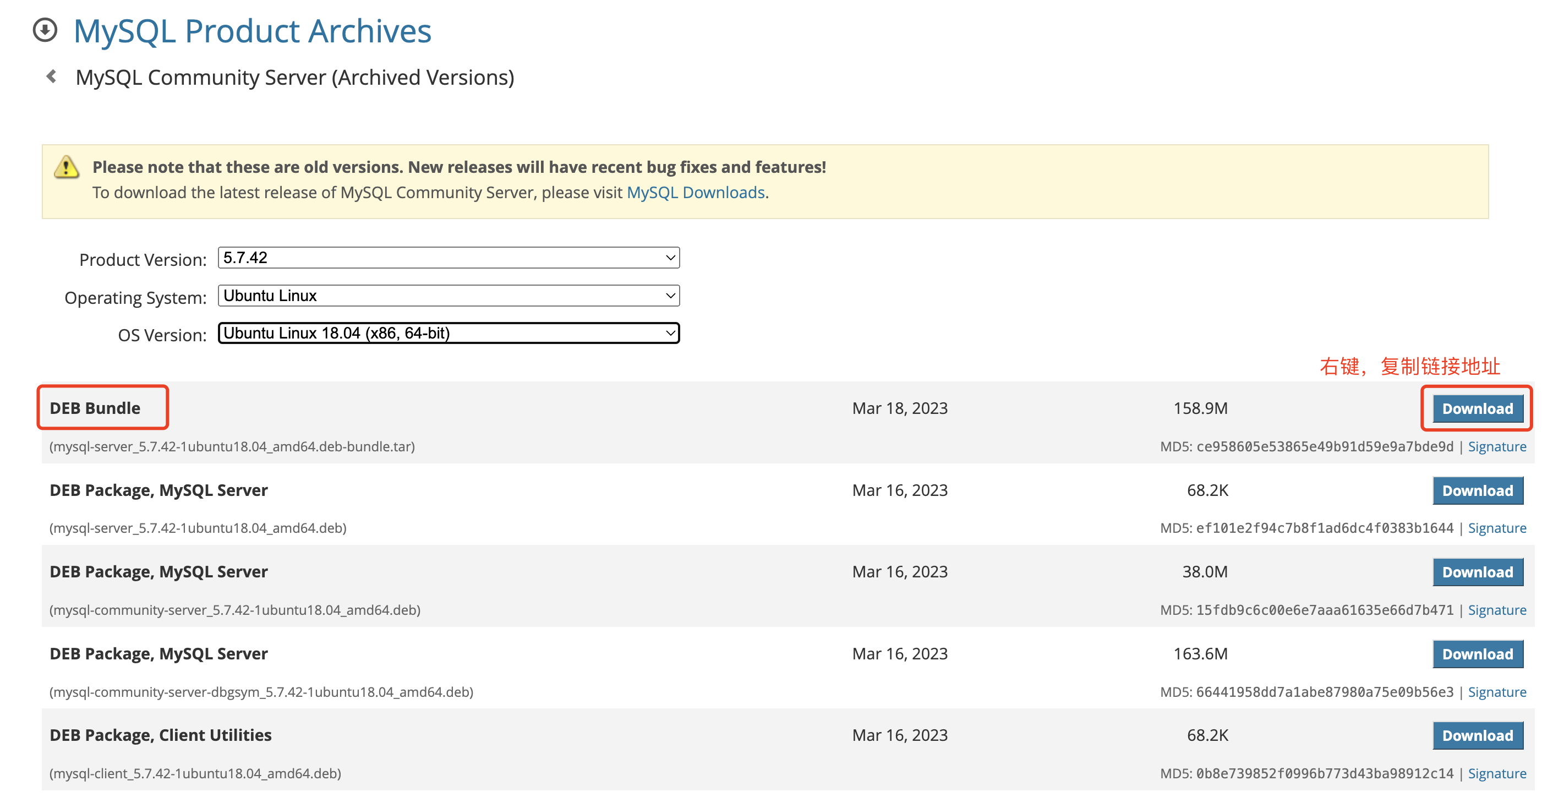Download the DEB Bundle tar file

(x=1477, y=409)
